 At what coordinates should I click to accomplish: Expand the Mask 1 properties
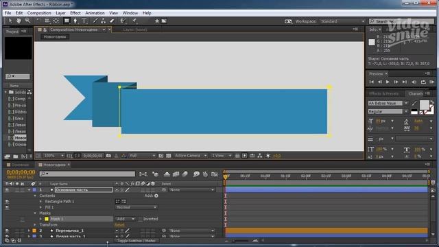41,219
